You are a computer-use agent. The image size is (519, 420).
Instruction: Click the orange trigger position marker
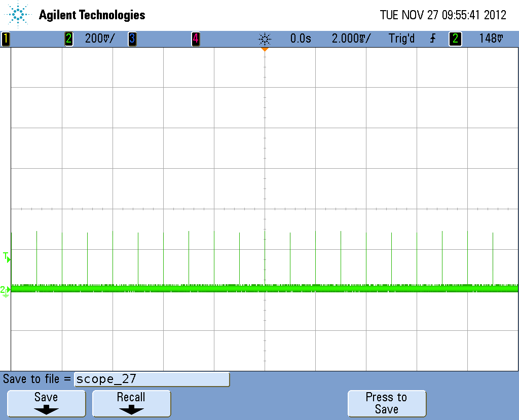point(265,49)
